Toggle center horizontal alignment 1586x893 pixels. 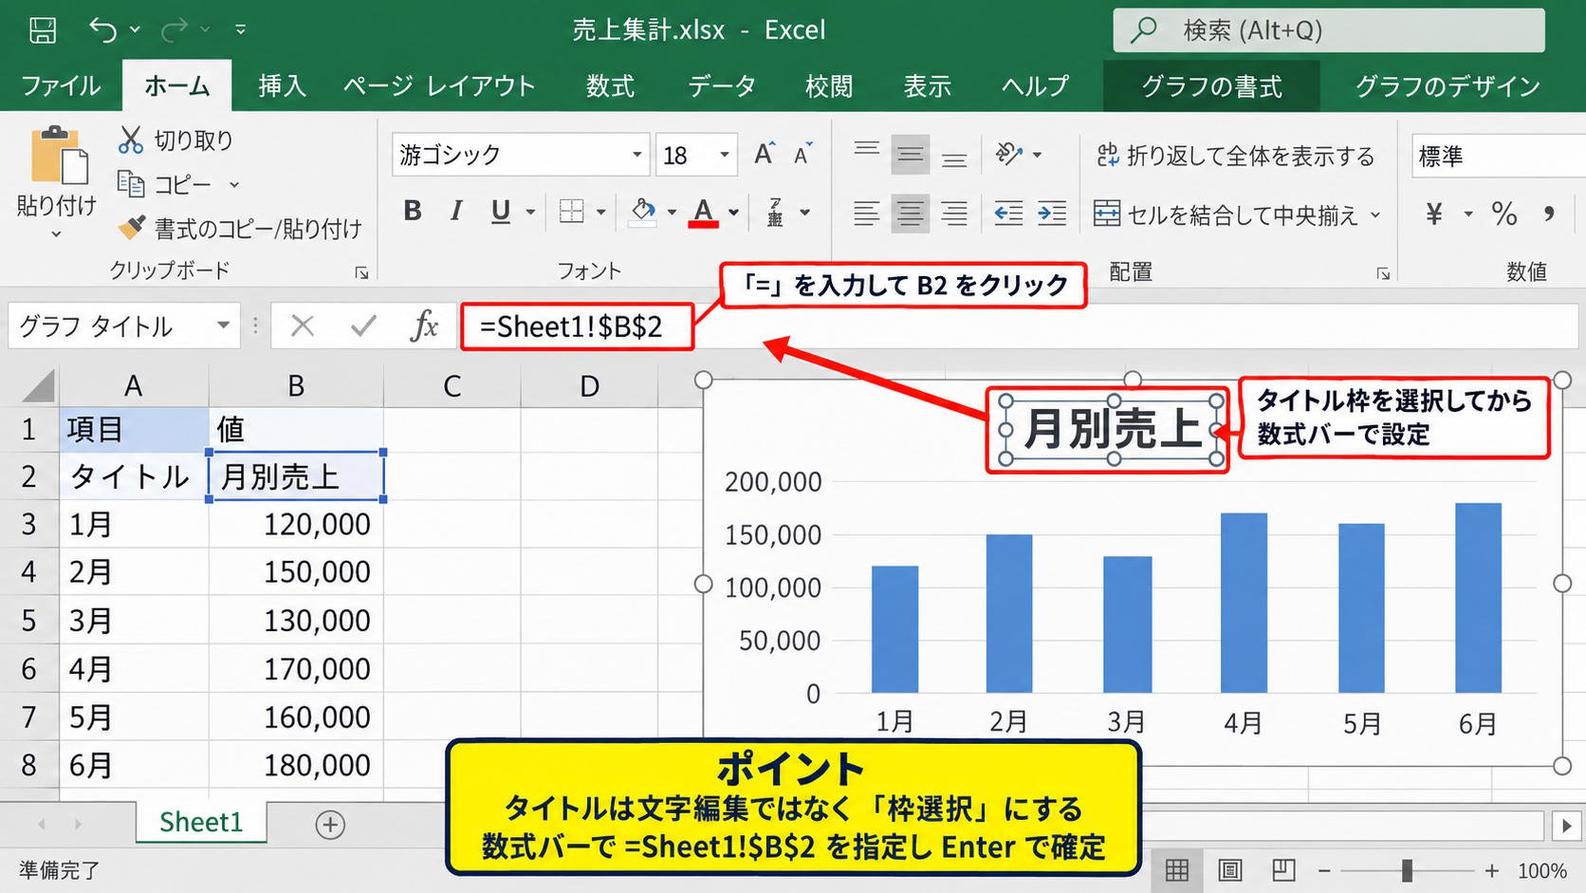(910, 214)
